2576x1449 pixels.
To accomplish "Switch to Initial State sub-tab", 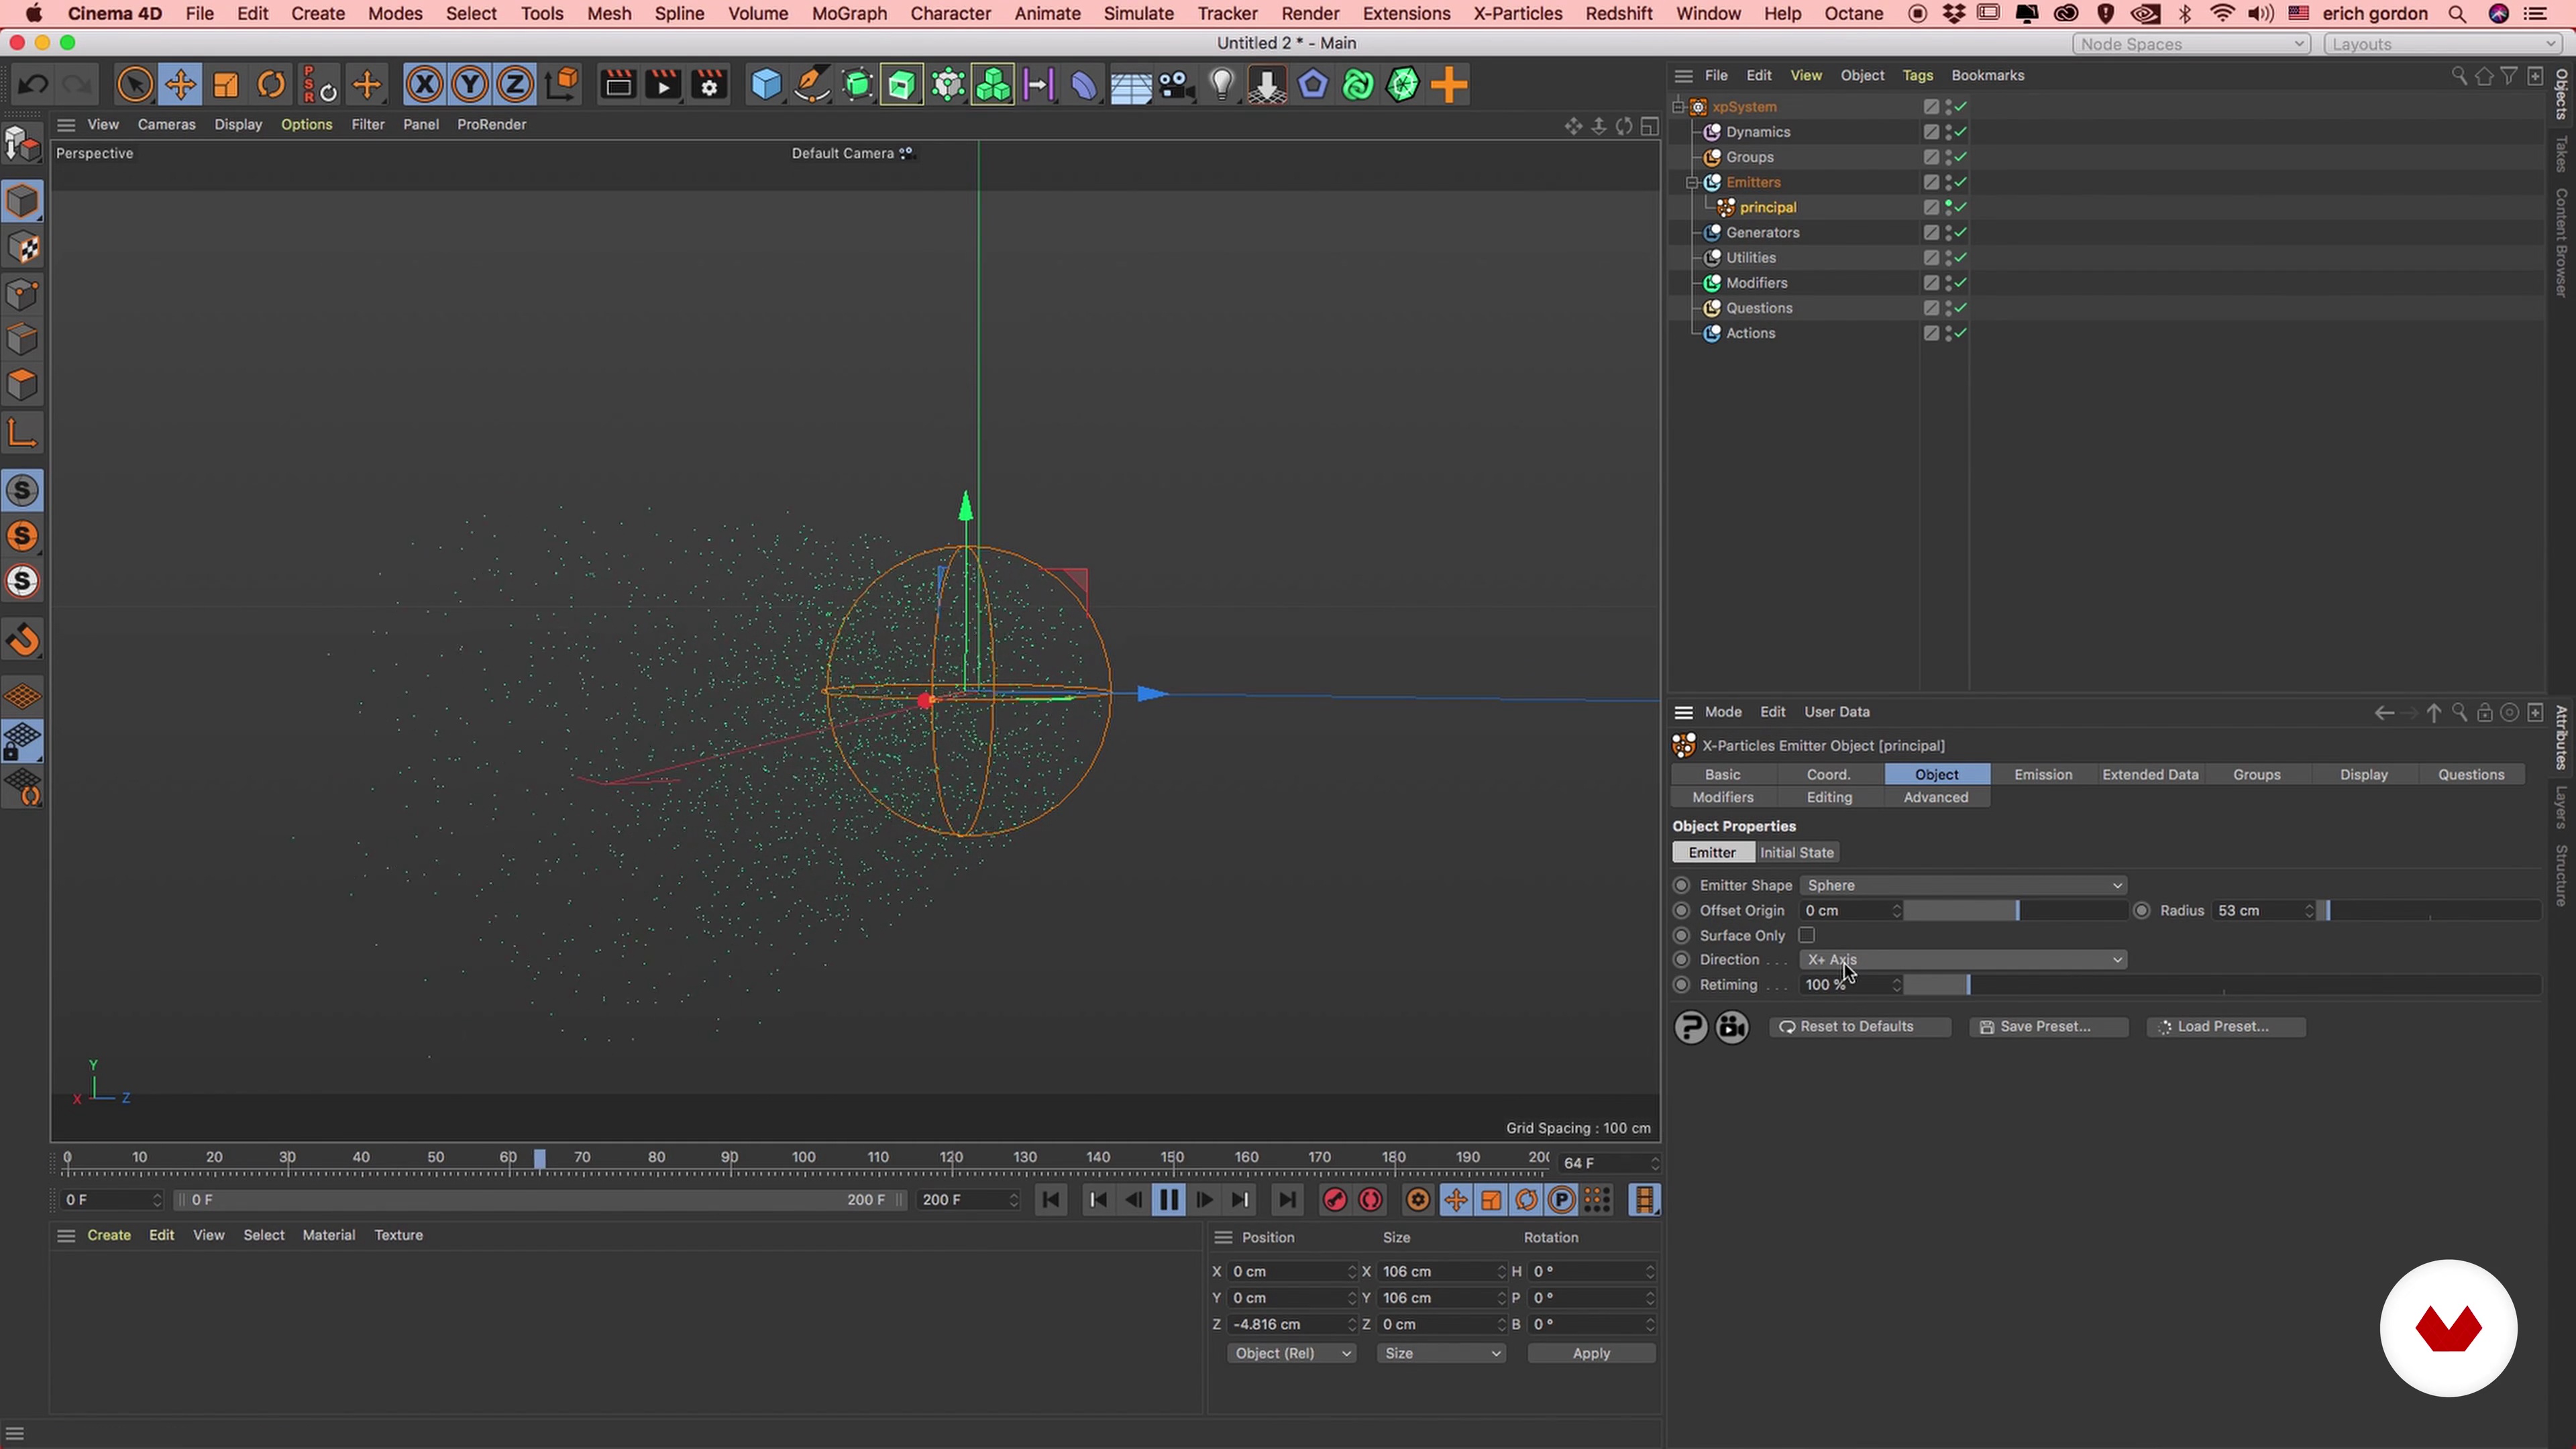I will tap(1797, 852).
